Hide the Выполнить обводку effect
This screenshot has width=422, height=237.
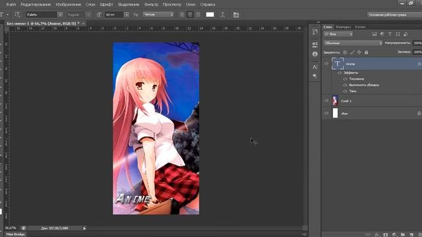(345, 85)
